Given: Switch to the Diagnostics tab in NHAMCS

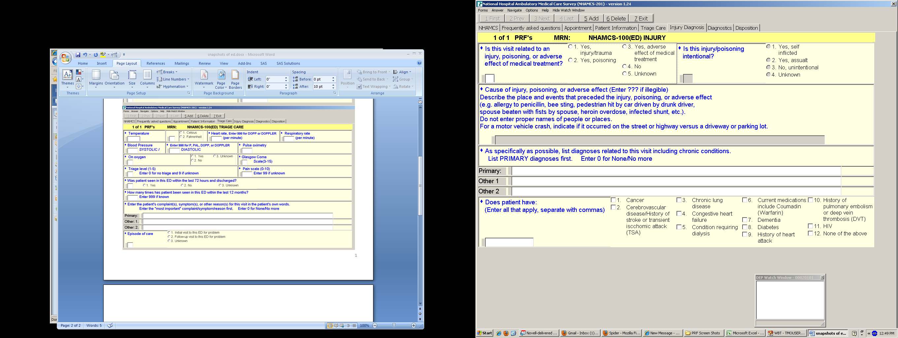Looking at the screenshot, I should [x=720, y=28].
